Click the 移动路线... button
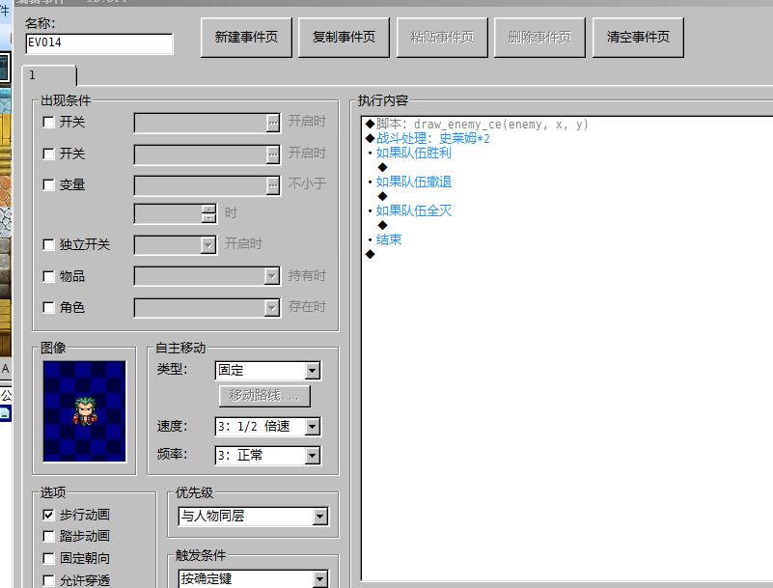 (x=264, y=396)
